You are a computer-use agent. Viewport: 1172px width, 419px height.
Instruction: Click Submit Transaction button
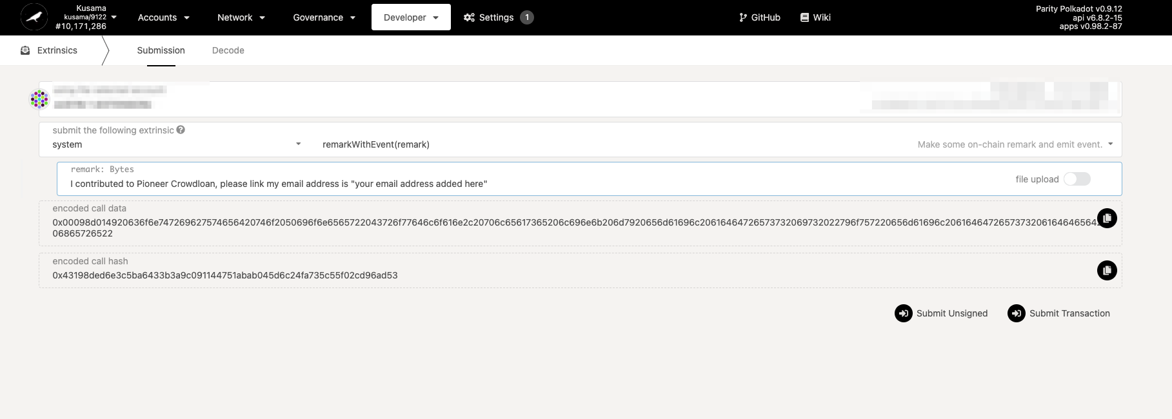tap(1058, 313)
